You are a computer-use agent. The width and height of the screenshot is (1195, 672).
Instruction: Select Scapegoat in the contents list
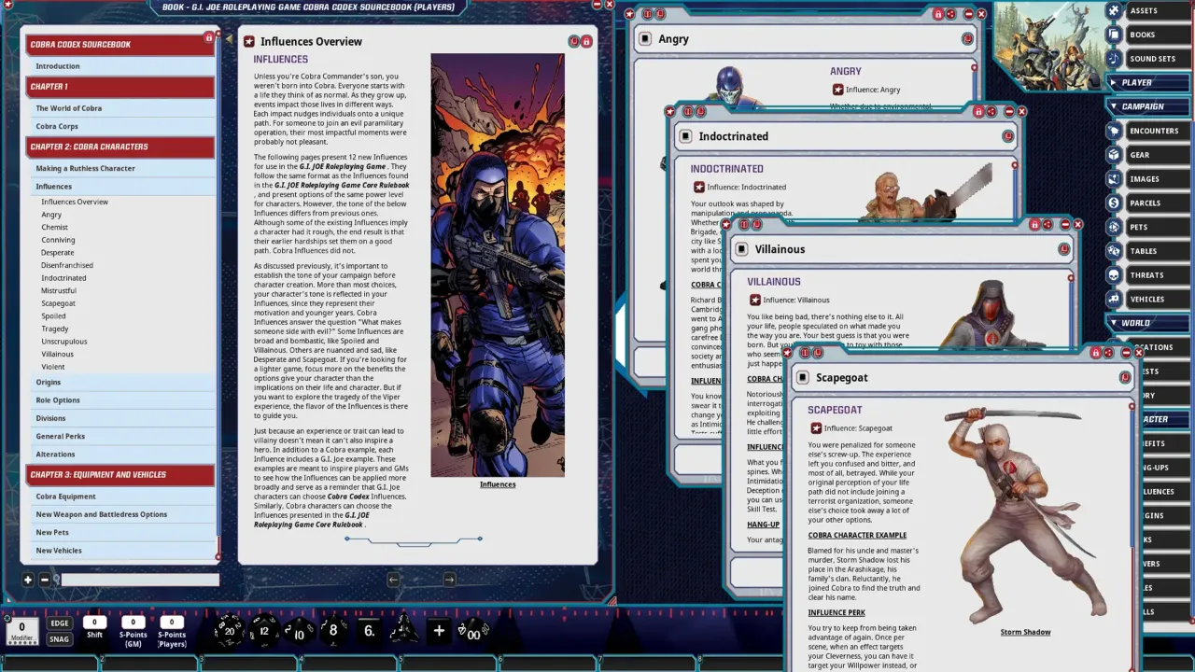tap(58, 303)
